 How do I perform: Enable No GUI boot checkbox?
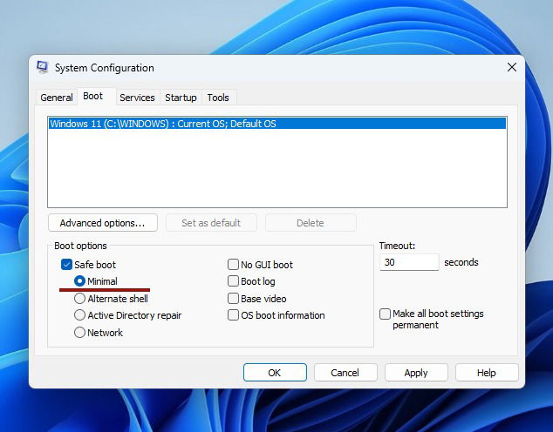pos(233,265)
